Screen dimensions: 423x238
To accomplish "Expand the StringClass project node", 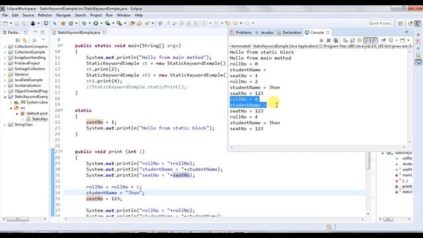I will (x=5, y=125).
